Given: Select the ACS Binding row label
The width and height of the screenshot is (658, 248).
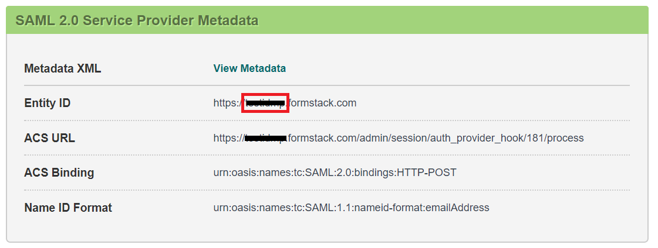Looking at the screenshot, I should coord(59,173).
